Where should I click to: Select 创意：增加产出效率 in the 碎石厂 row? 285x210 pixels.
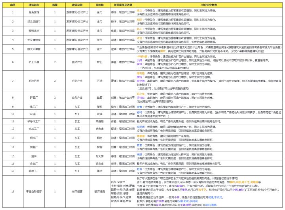click(123, 97)
